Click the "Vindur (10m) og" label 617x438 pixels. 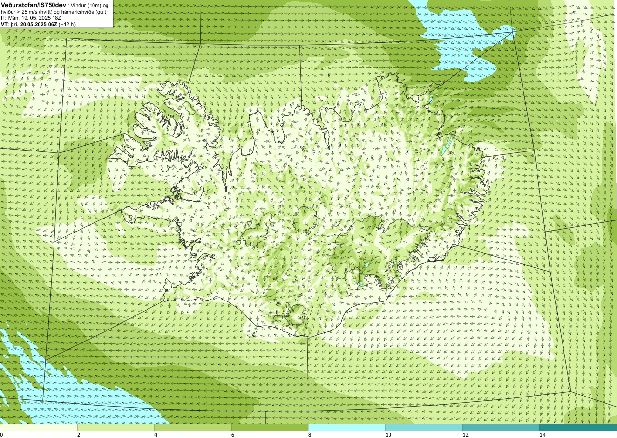click(x=90, y=5)
